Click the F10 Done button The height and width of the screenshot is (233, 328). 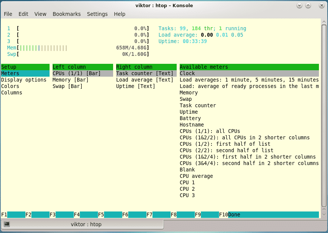point(234,214)
